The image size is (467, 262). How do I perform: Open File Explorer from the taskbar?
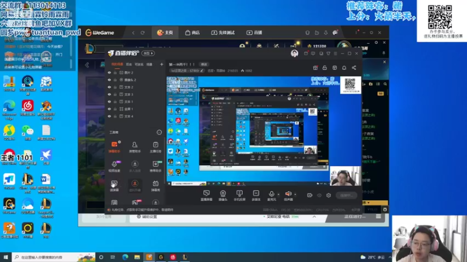point(137,257)
